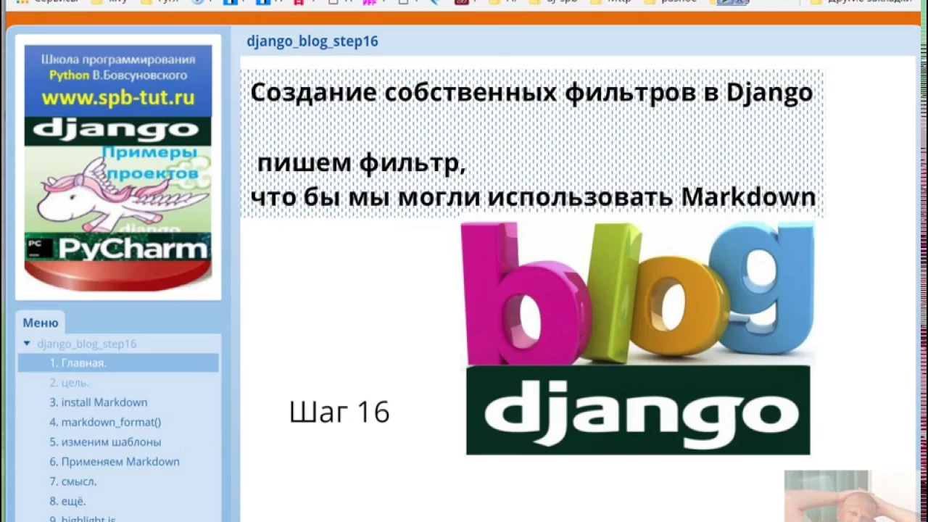
Task: Go to '4. markdown_format()' menu item
Action: [105, 422]
